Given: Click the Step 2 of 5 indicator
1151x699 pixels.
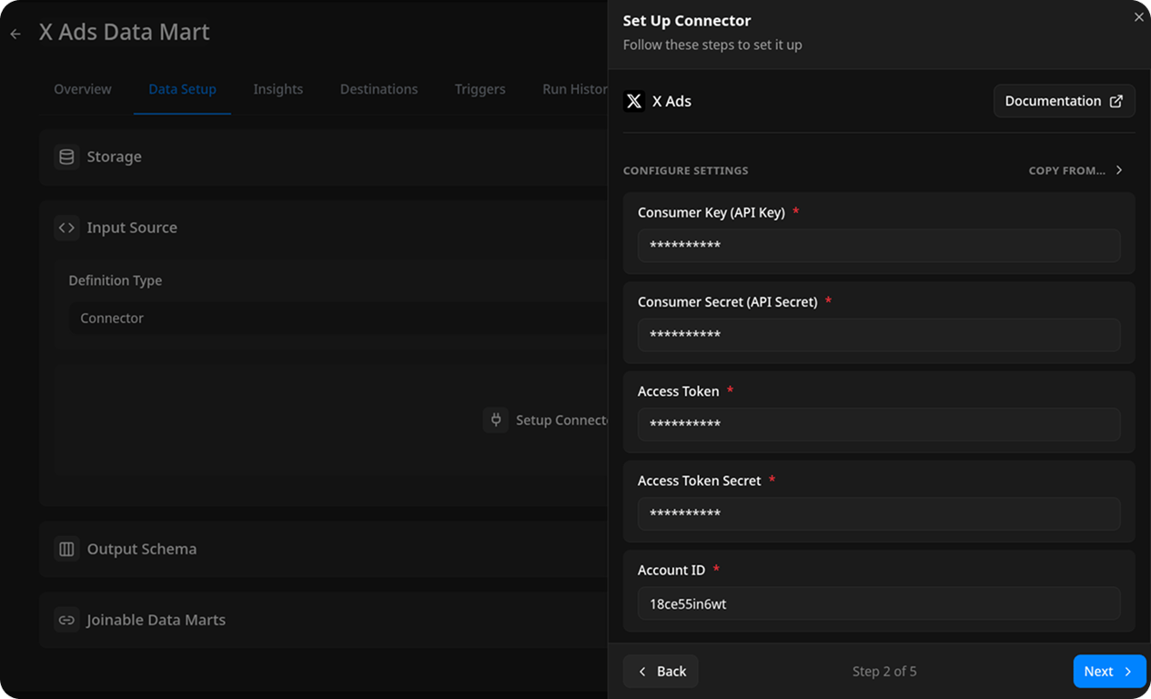Looking at the screenshot, I should (884, 672).
